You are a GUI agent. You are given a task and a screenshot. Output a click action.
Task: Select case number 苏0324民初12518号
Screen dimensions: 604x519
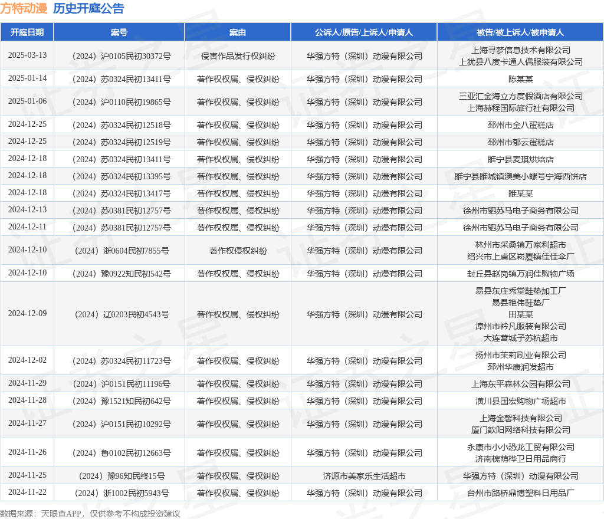(x=122, y=125)
